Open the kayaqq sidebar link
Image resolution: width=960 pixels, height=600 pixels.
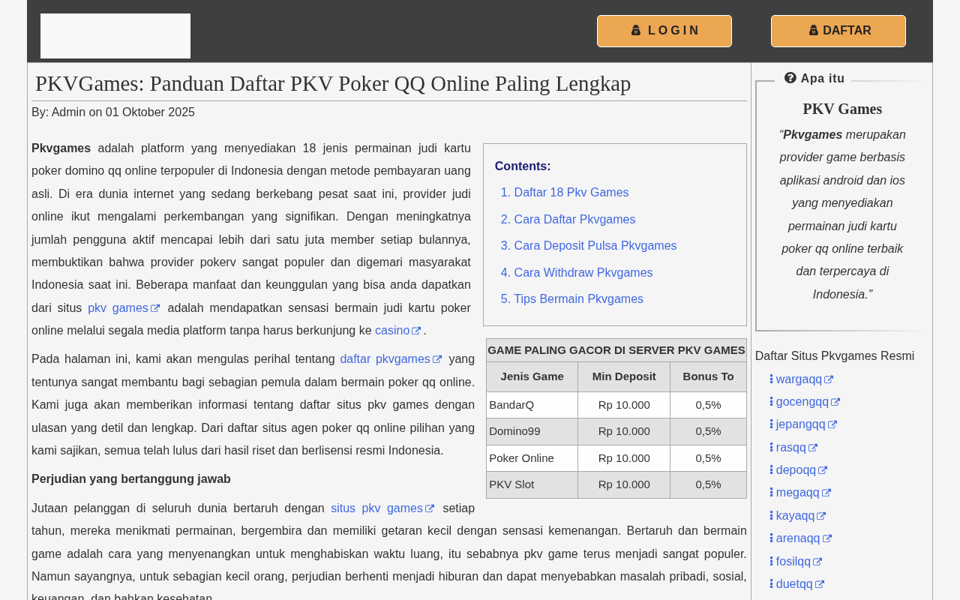[795, 515]
